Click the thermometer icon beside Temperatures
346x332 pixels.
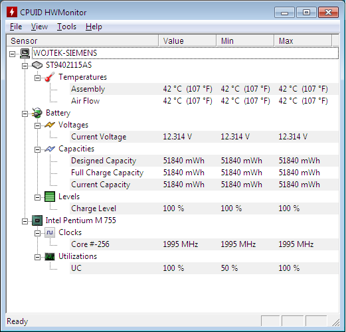pos(50,77)
